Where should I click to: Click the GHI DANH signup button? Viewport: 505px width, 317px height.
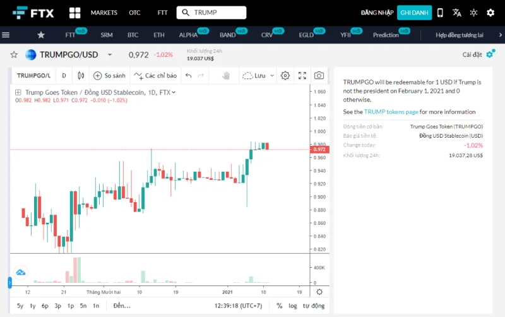[x=414, y=13]
